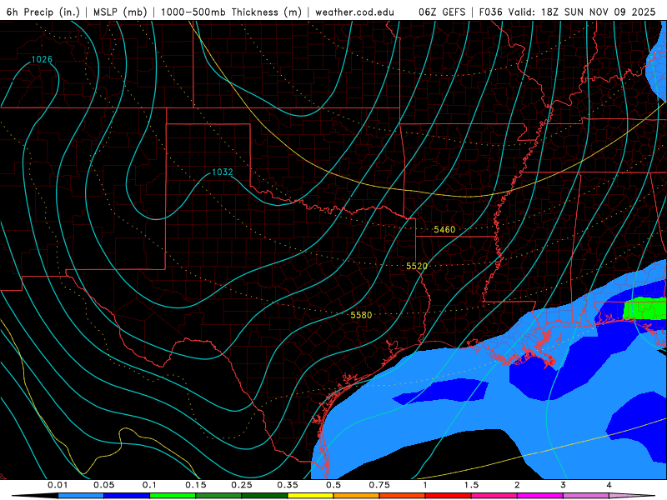The width and height of the screenshot is (667, 500).
Task: Select the 'NOV 09 2025' date text
Action: (x=622, y=12)
